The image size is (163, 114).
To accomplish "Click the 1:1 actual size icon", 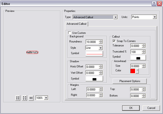I will (x=31, y=98).
